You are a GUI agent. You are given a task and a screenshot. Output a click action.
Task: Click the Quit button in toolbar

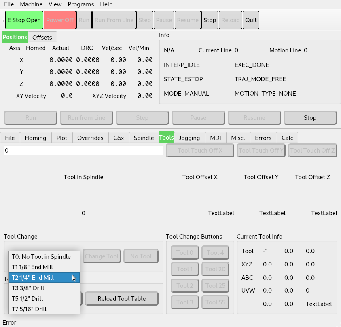[x=251, y=20]
